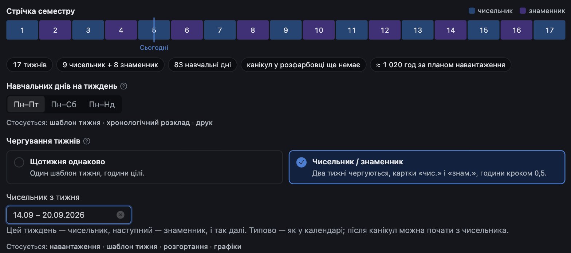Select week 8 in semester strip
The width and height of the screenshot is (571, 253).
click(253, 30)
